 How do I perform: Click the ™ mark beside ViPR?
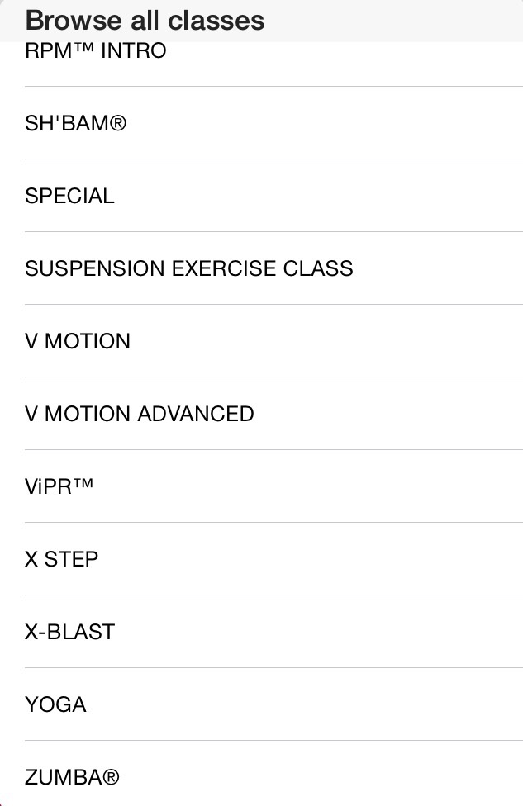pyautogui.click(x=83, y=483)
